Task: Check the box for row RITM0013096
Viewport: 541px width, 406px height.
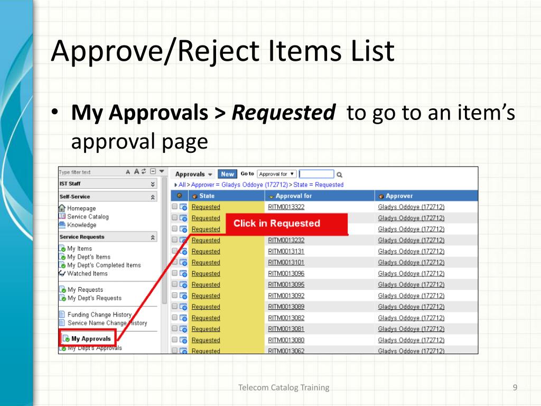Action: click(x=174, y=273)
